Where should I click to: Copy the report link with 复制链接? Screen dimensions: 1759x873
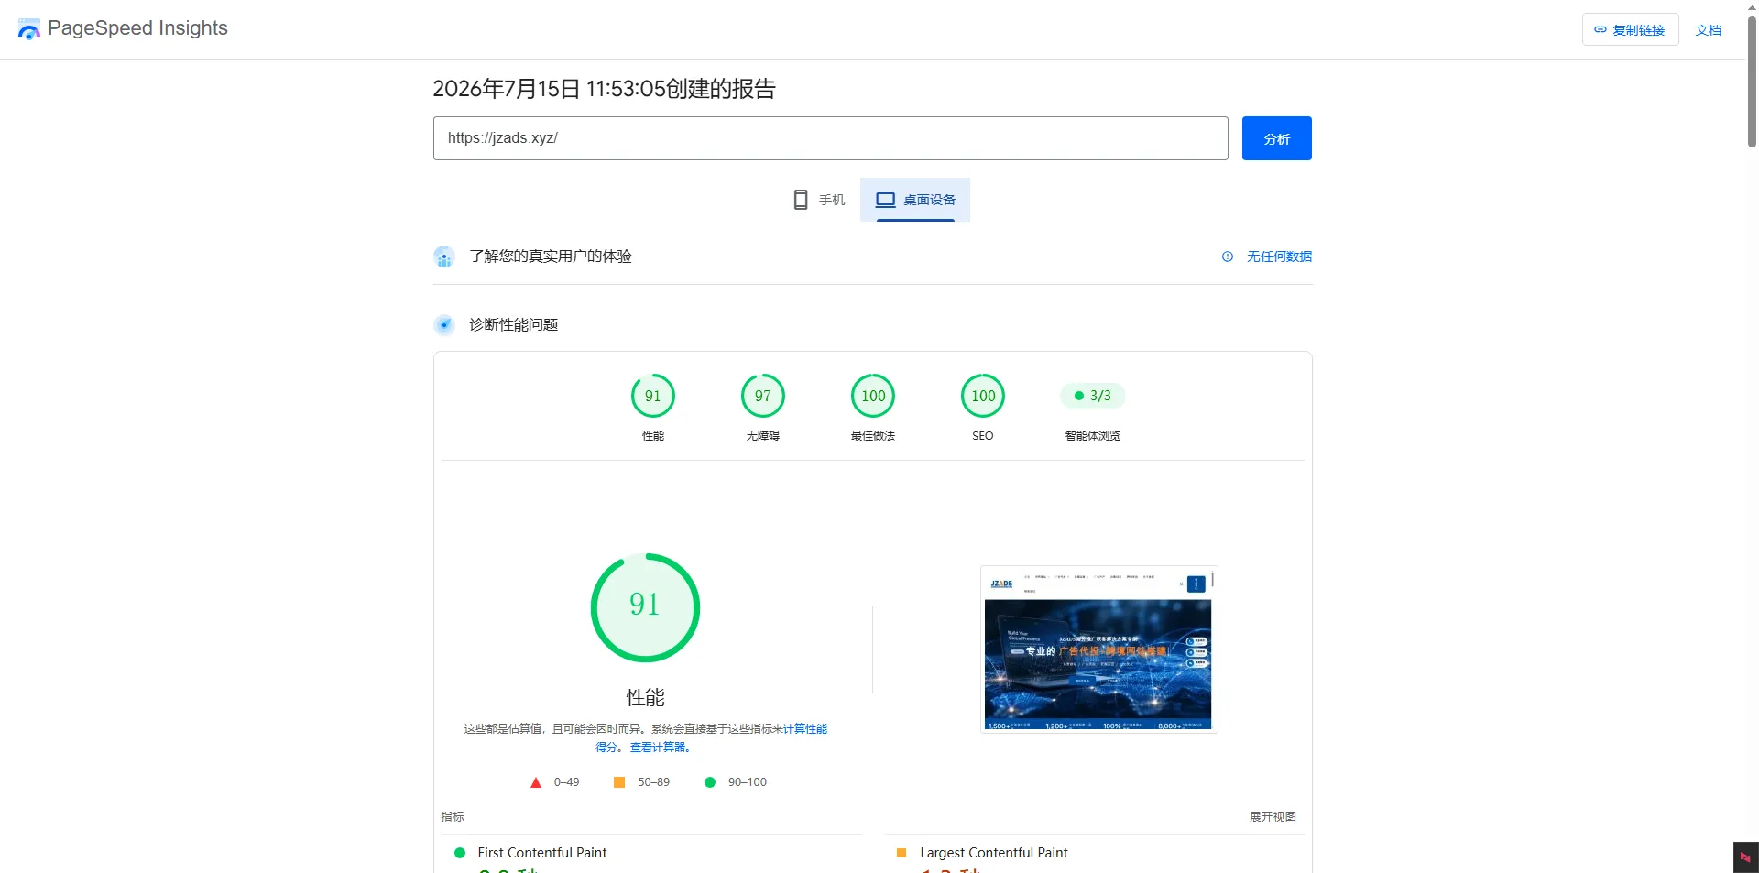[1630, 29]
